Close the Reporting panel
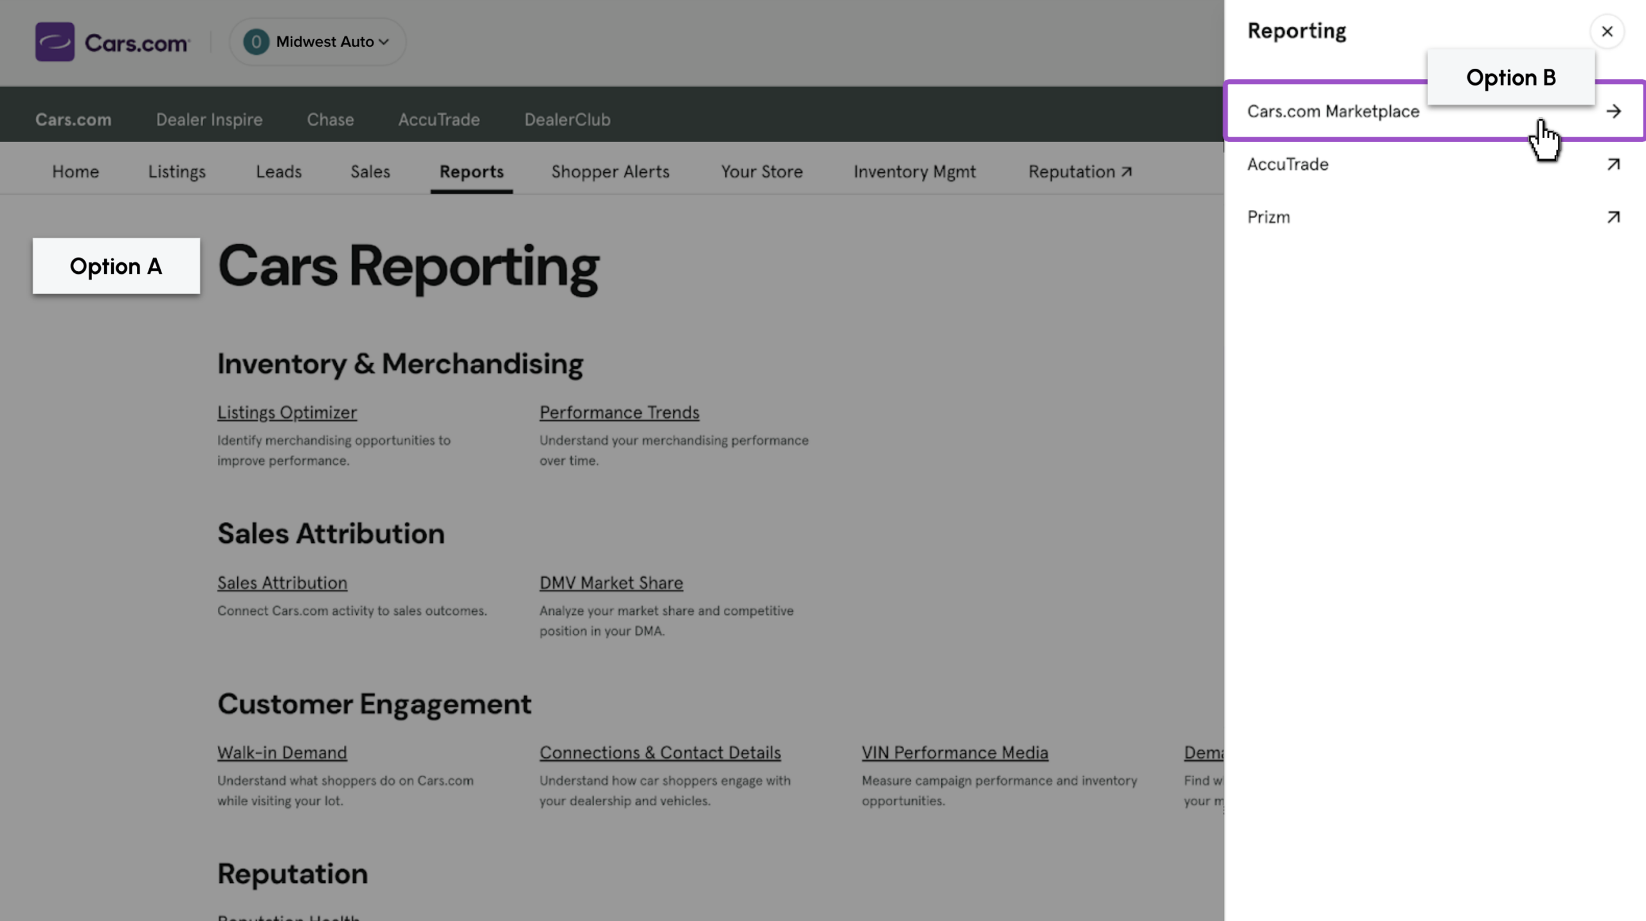The image size is (1646, 921). tap(1607, 31)
